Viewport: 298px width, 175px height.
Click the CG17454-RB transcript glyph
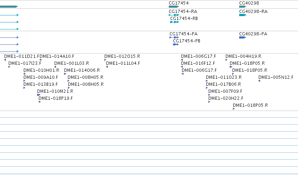click(x=175, y=22)
